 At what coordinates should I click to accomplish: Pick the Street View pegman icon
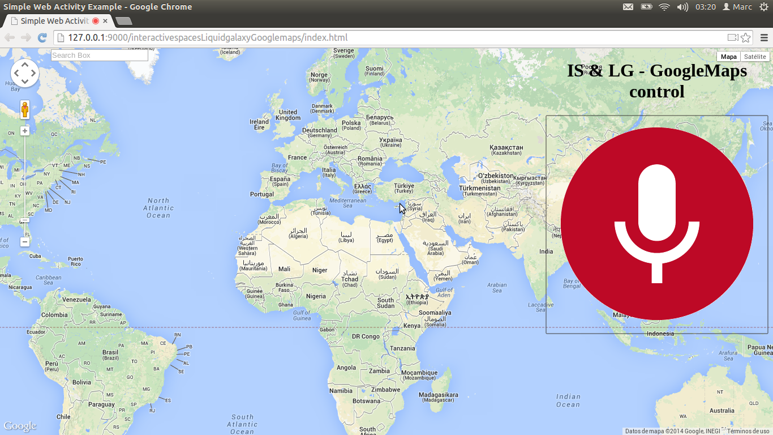point(25,109)
